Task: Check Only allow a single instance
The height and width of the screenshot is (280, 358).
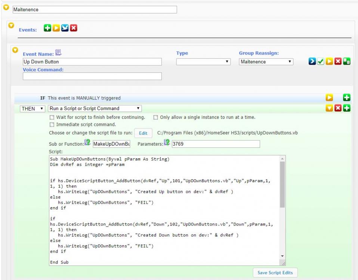Action: 155,117
